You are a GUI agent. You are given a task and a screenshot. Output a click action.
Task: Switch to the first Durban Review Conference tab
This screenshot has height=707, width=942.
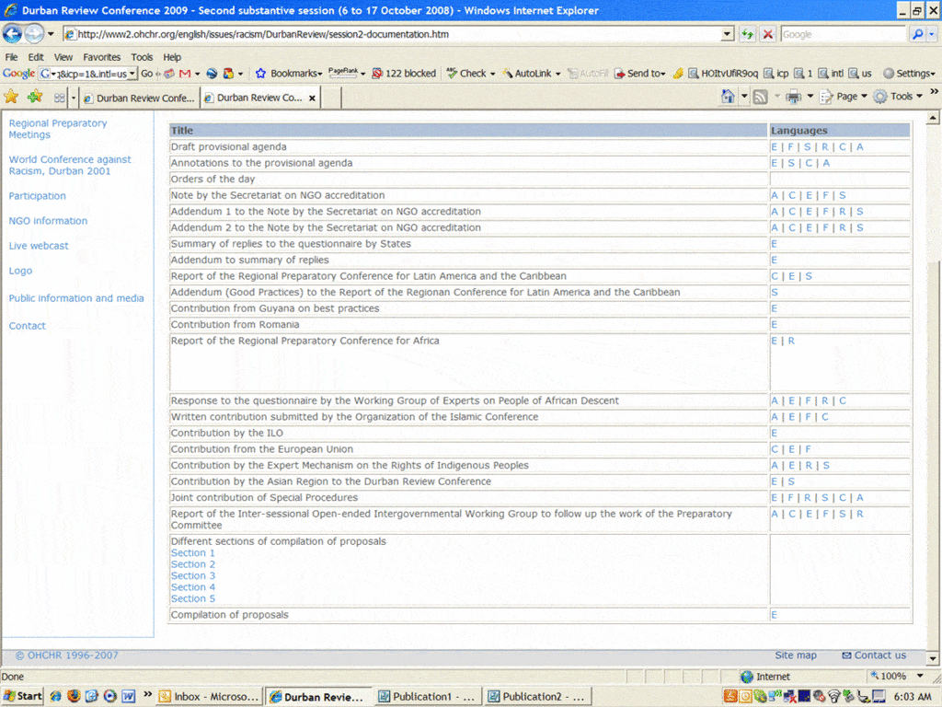[x=140, y=98]
